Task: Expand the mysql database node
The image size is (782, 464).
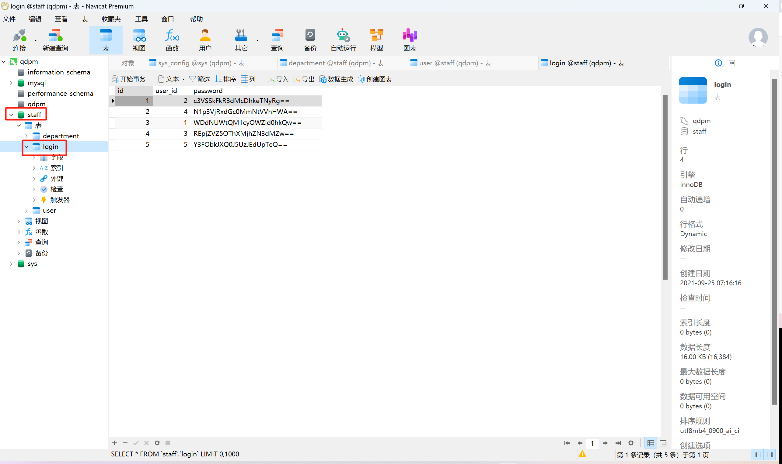Action: (11, 83)
